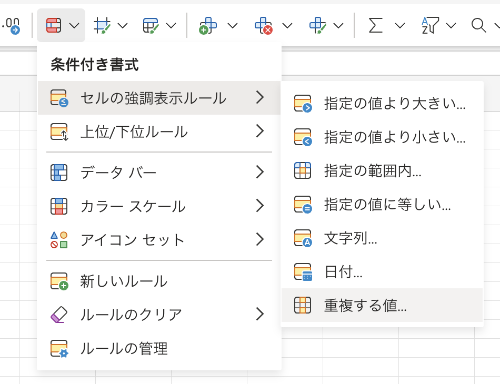Open the カラー スケール submenu
The height and width of the screenshot is (384, 500).
pyautogui.click(x=159, y=206)
